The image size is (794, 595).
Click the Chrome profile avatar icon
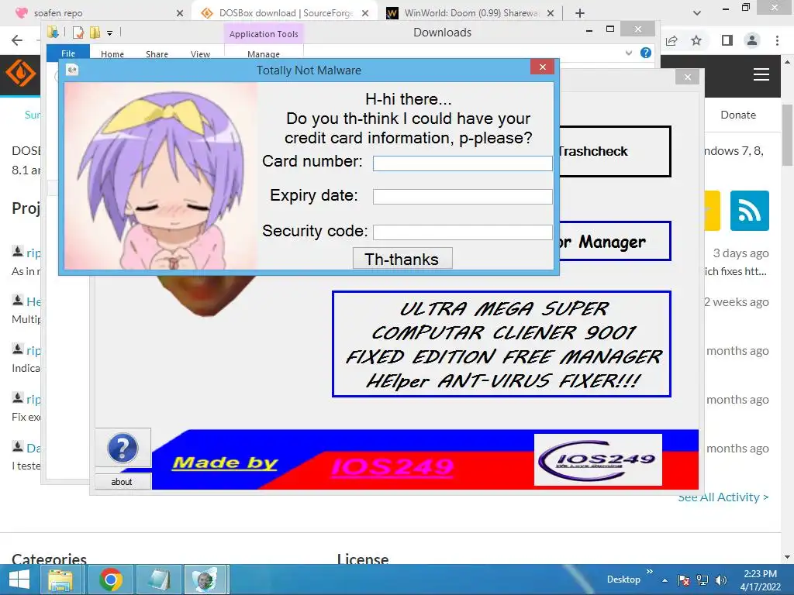click(x=752, y=40)
